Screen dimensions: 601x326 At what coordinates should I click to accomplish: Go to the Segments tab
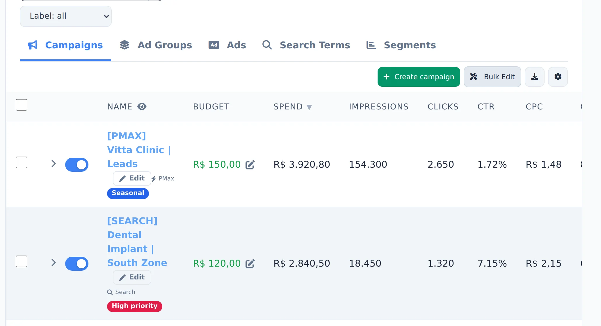click(401, 45)
